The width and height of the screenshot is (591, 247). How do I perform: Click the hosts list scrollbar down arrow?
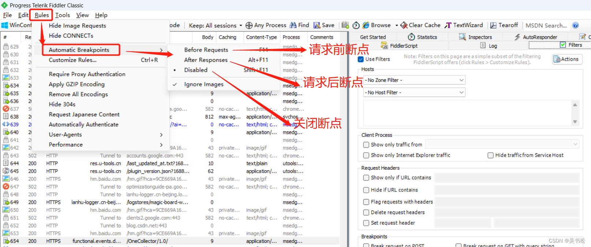coord(575,122)
